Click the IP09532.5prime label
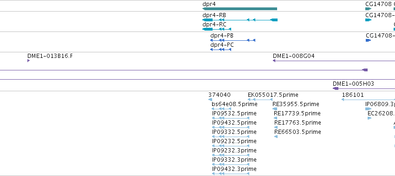 pyautogui.click(x=234, y=113)
